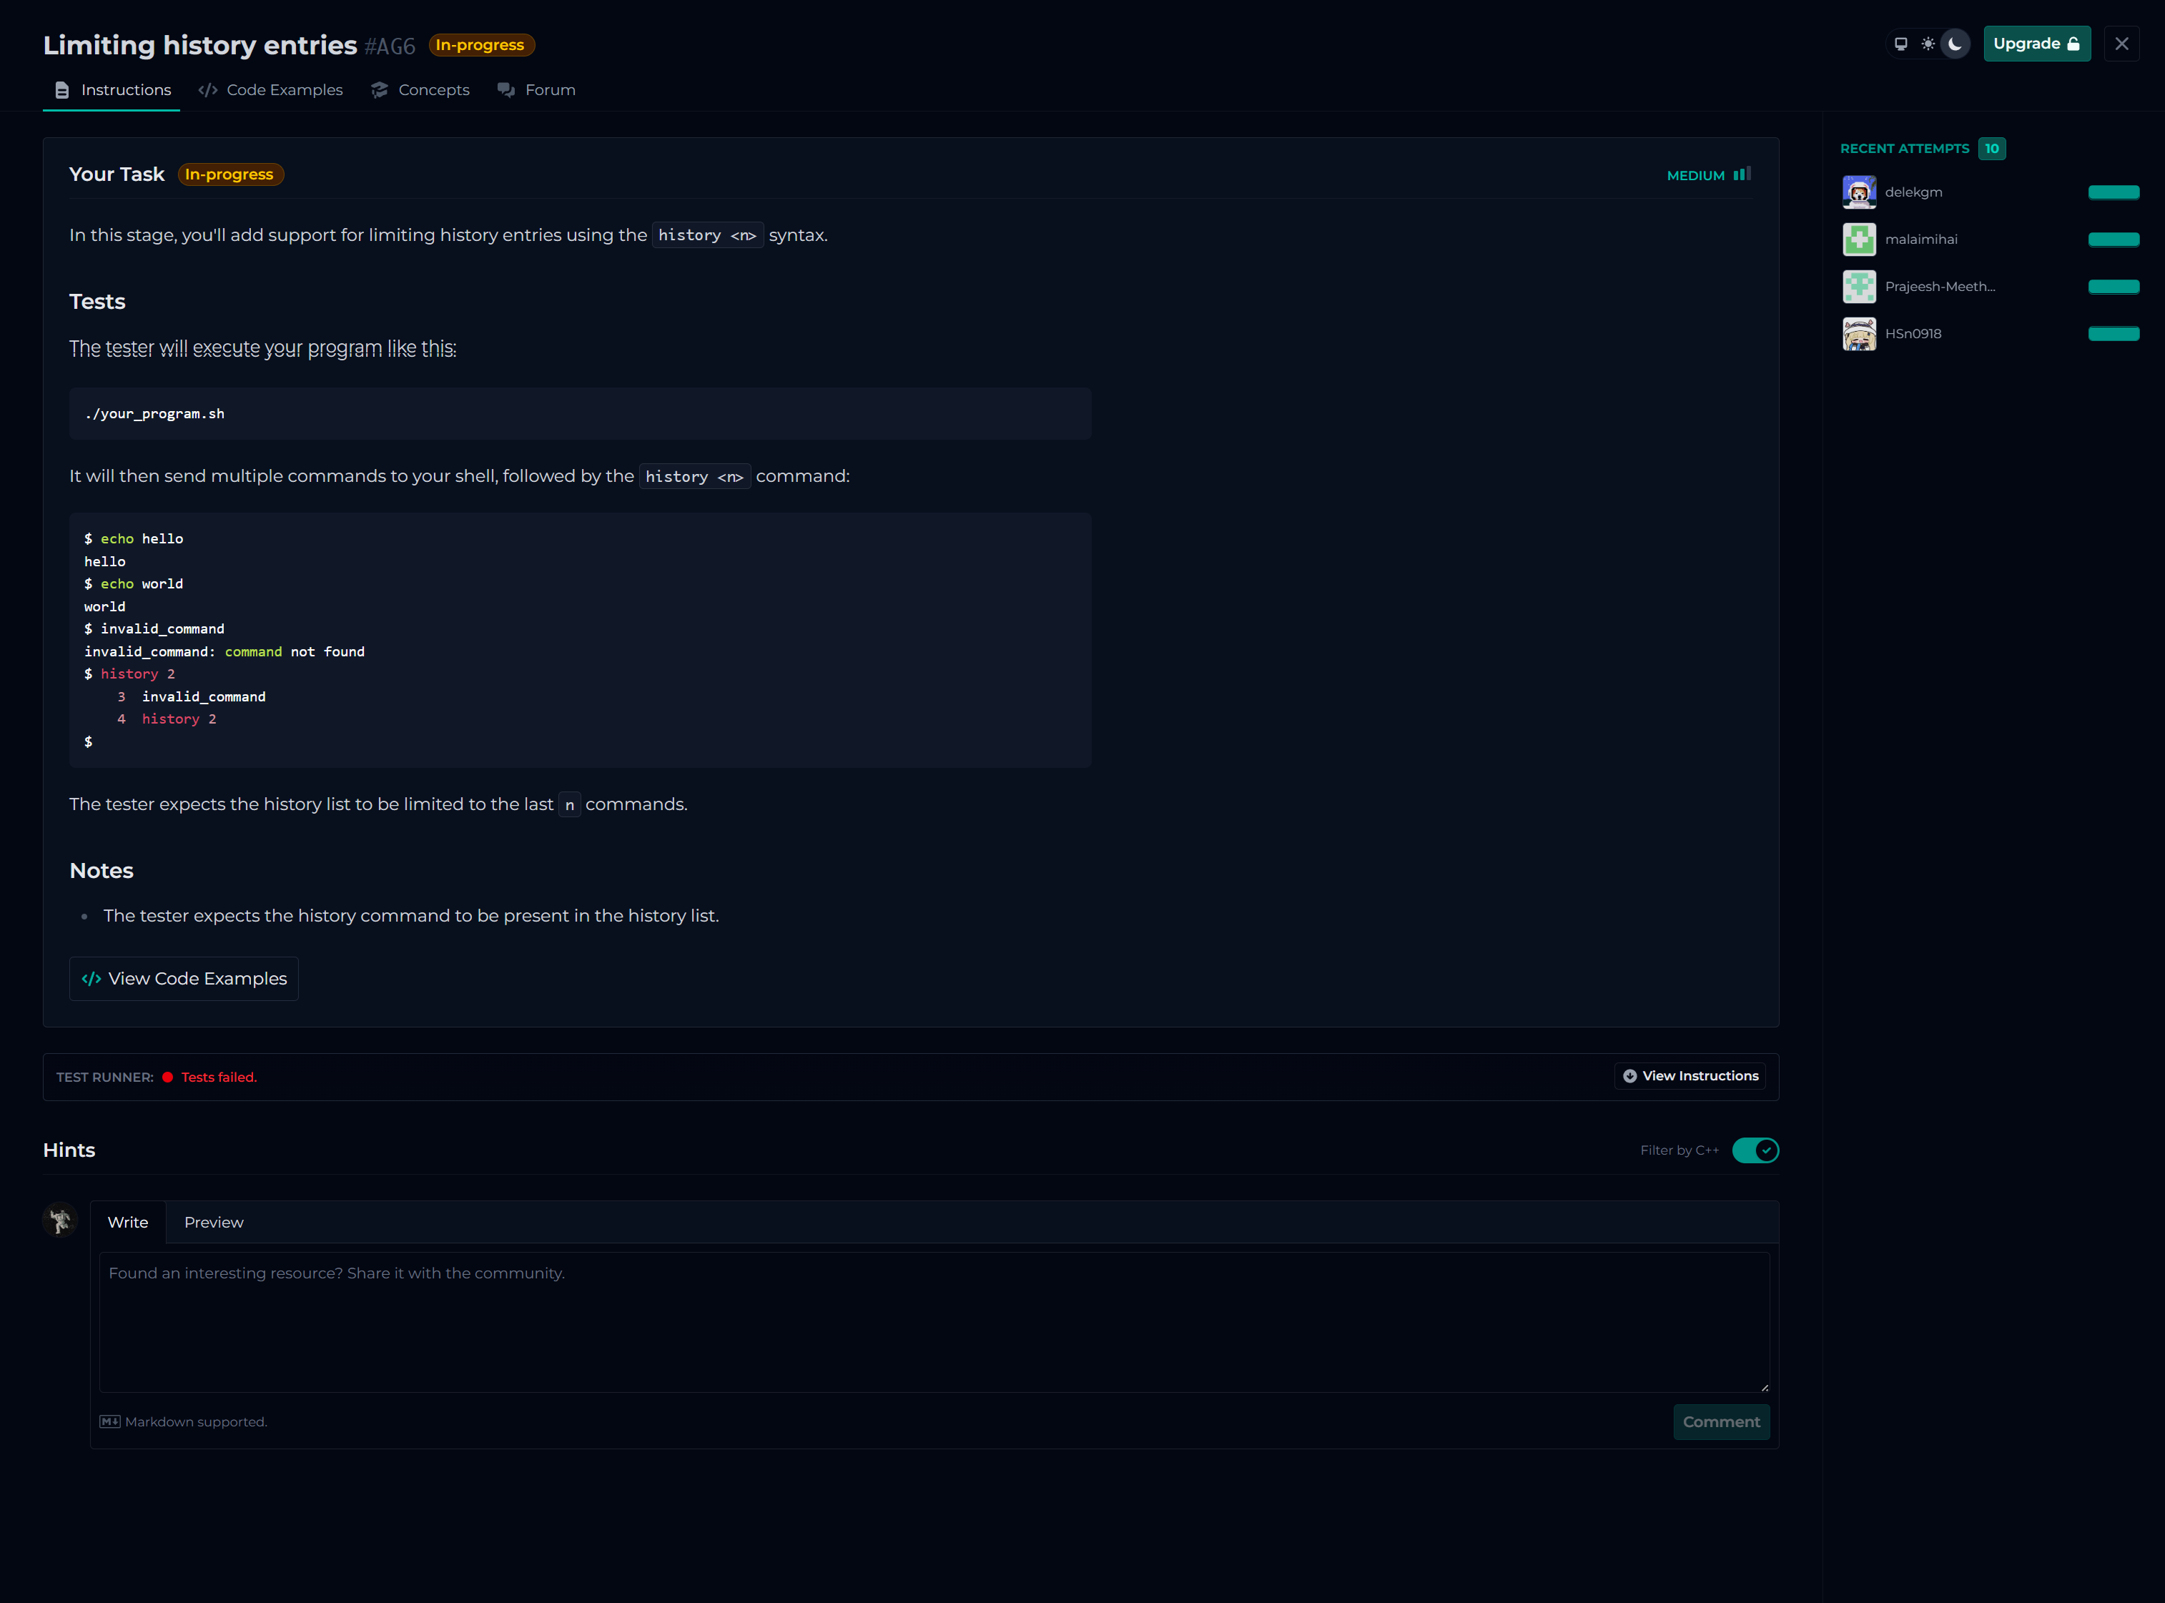Open the Concepts tab
2165x1603 pixels.
coord(420,90)
